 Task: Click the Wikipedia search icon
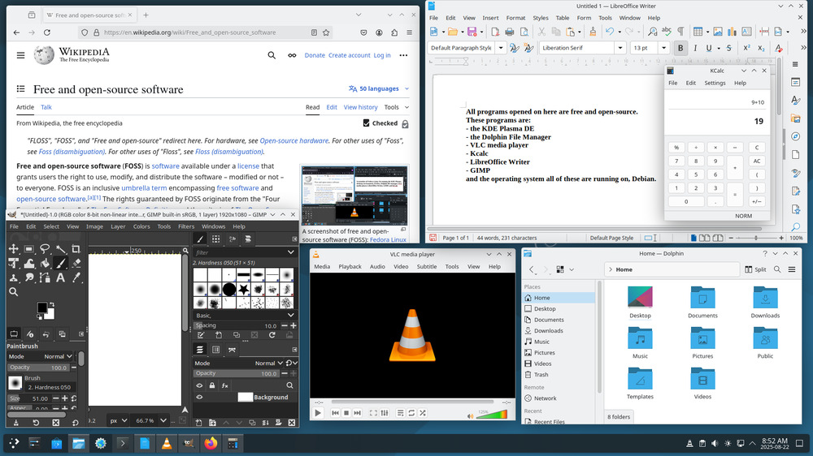(272, 55)
